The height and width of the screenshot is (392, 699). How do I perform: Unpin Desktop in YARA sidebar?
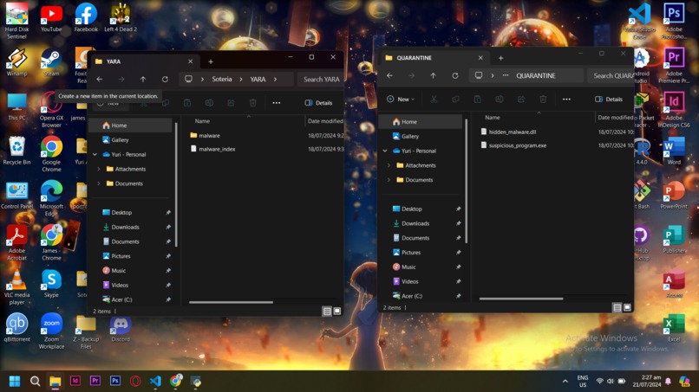click(168, 213)
